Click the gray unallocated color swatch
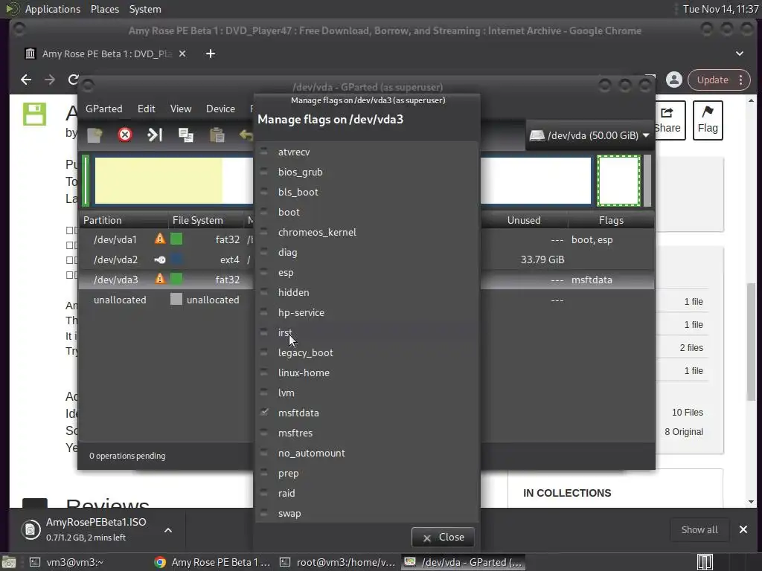This screenshot has height=571, width=762. click(176, 299)
